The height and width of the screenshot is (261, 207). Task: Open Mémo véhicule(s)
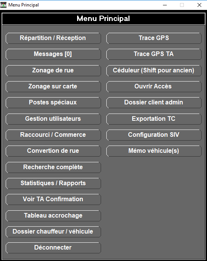[x=154, y=151]
